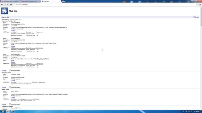Open the Action Center flag icon
The height and width of the screenshot is (113, 202).
(186, 112)
